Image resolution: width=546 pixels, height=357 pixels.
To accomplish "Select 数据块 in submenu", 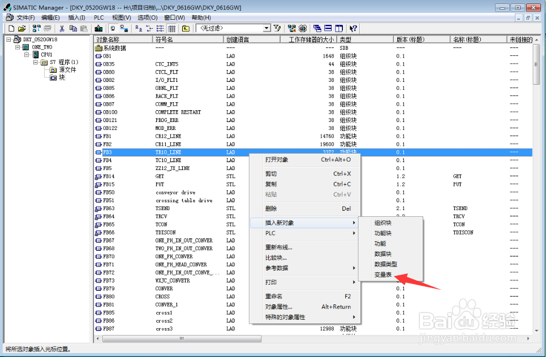I will (x=391, y=254).
